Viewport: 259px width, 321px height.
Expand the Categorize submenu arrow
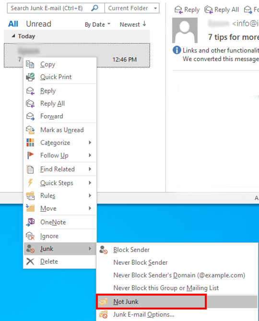tap(90, 143)
